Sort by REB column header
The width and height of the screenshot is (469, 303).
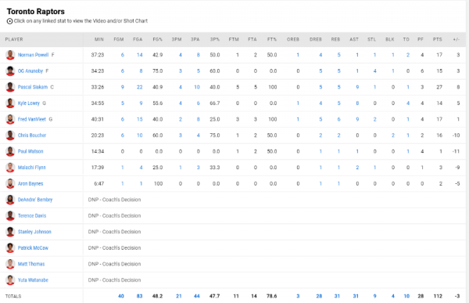click(335, 39)
